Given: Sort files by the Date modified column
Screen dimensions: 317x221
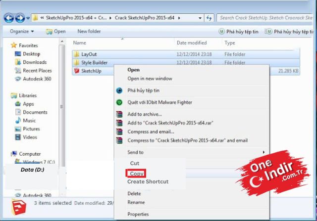Looking at the screenshot, I should (x=191, y=43).
